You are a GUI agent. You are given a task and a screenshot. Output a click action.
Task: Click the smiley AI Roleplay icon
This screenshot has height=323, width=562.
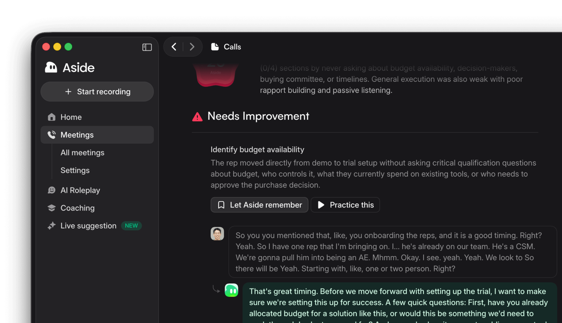(x=51, y=190)
